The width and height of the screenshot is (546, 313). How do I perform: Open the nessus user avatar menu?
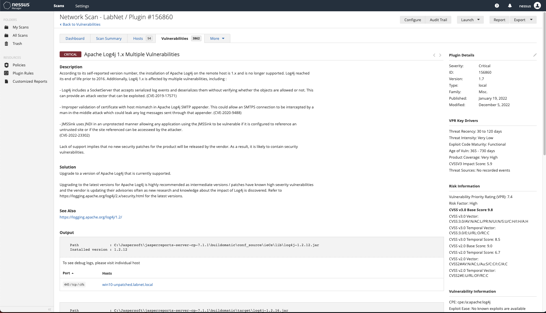tap(537, 6)
